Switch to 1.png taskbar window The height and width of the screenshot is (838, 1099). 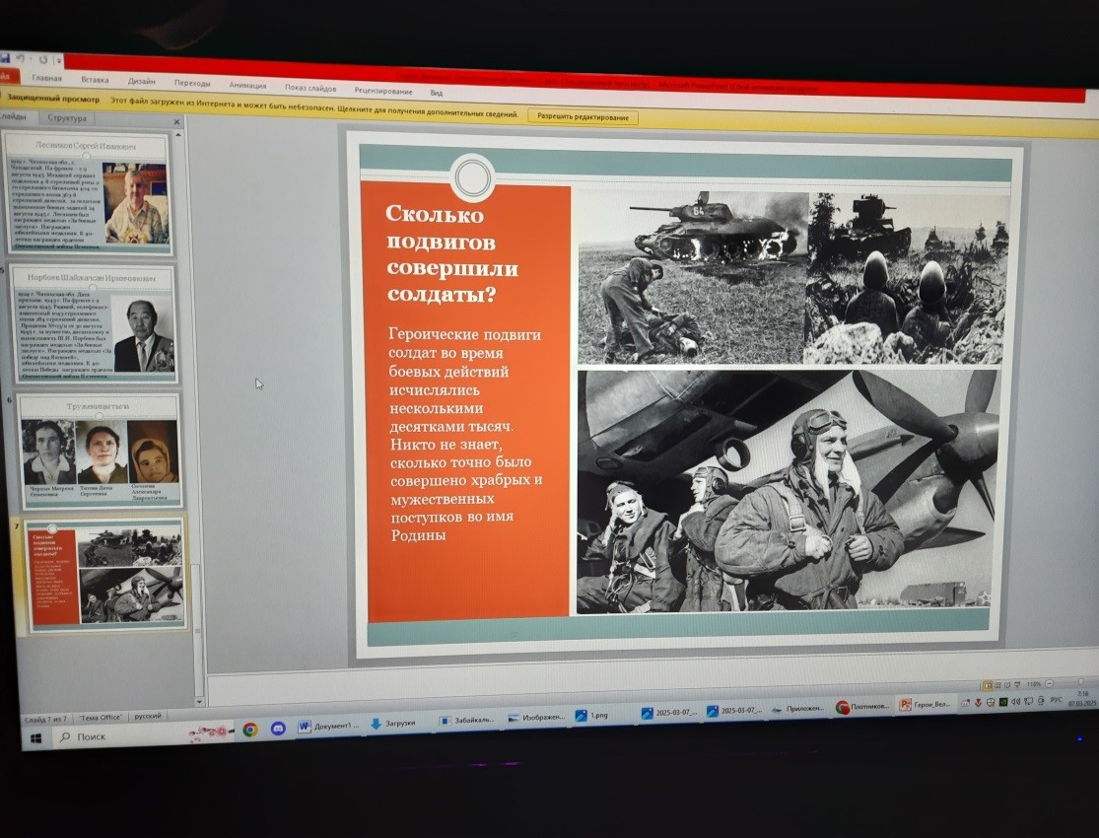(x=591, y=716)
